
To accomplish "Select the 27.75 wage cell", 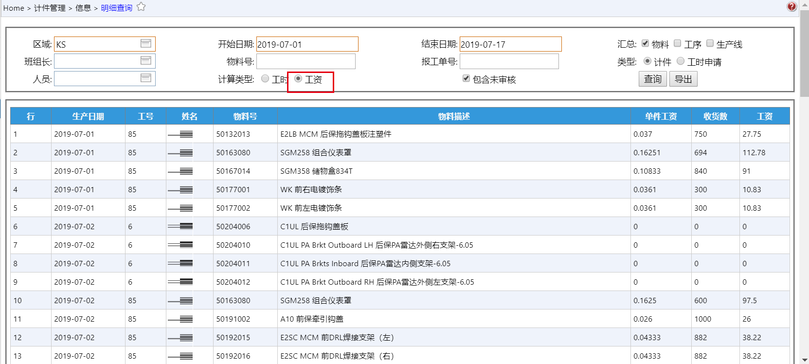I will tap(765, 134).
